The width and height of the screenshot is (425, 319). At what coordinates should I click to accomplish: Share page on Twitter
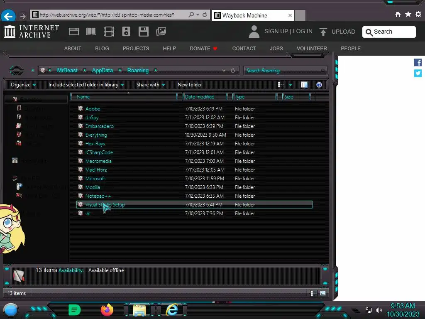(418, 73)
